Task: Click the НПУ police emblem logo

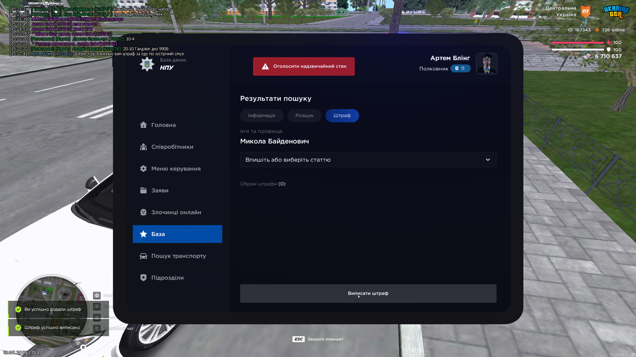Action: (147, 64)
